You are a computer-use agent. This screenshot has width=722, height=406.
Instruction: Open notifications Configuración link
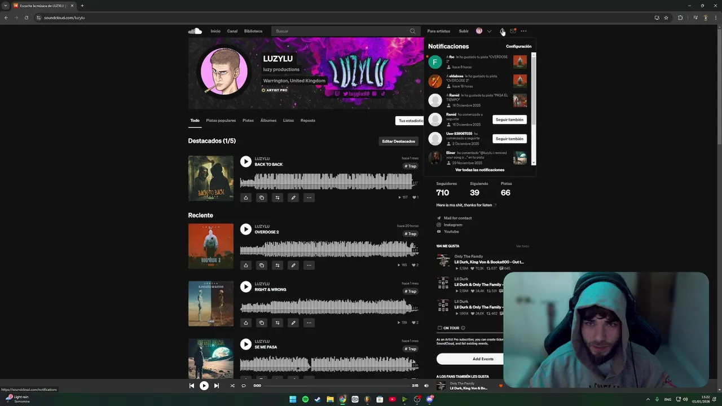[518, 46]
